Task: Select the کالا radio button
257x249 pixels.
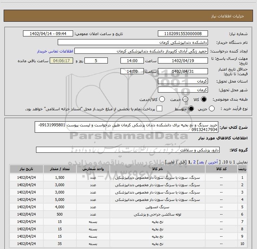Action: (x=204, y=99)
